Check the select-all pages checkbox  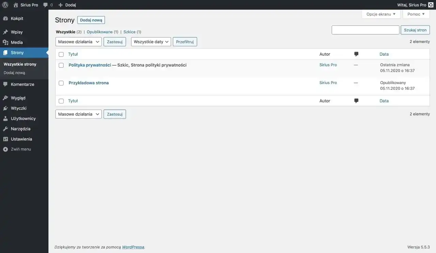[x=61, y=54]
